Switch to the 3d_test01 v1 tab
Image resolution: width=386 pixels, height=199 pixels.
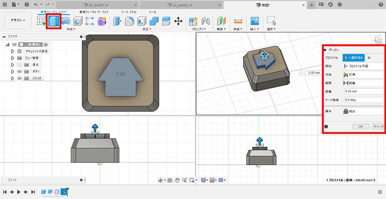pyautogui.click(x=98, y=5)
